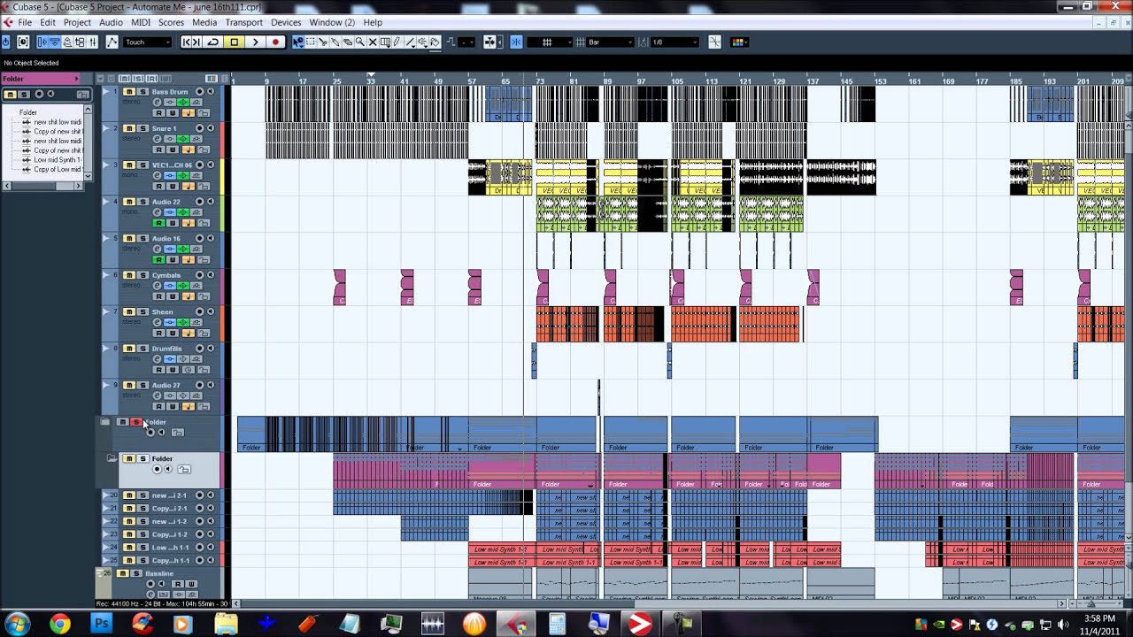Start playback with the Play button
Screen dimensions: 1133x637
tap(255, 42)
